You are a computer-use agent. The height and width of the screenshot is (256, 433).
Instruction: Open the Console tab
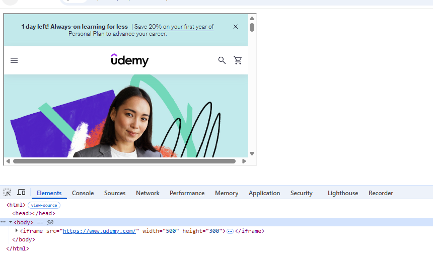(x=83, y=193)
